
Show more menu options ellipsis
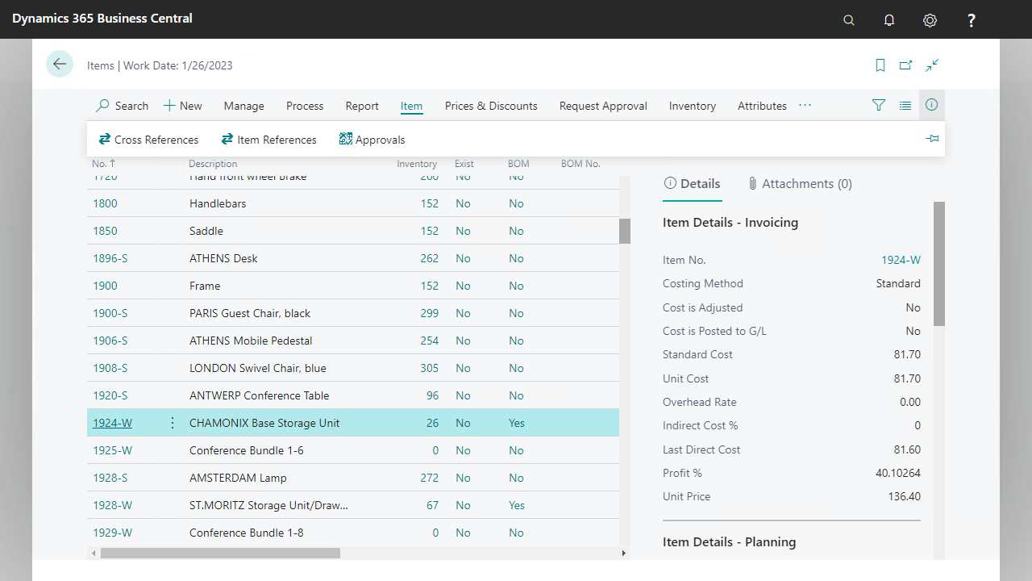click(x=805, y=106)
